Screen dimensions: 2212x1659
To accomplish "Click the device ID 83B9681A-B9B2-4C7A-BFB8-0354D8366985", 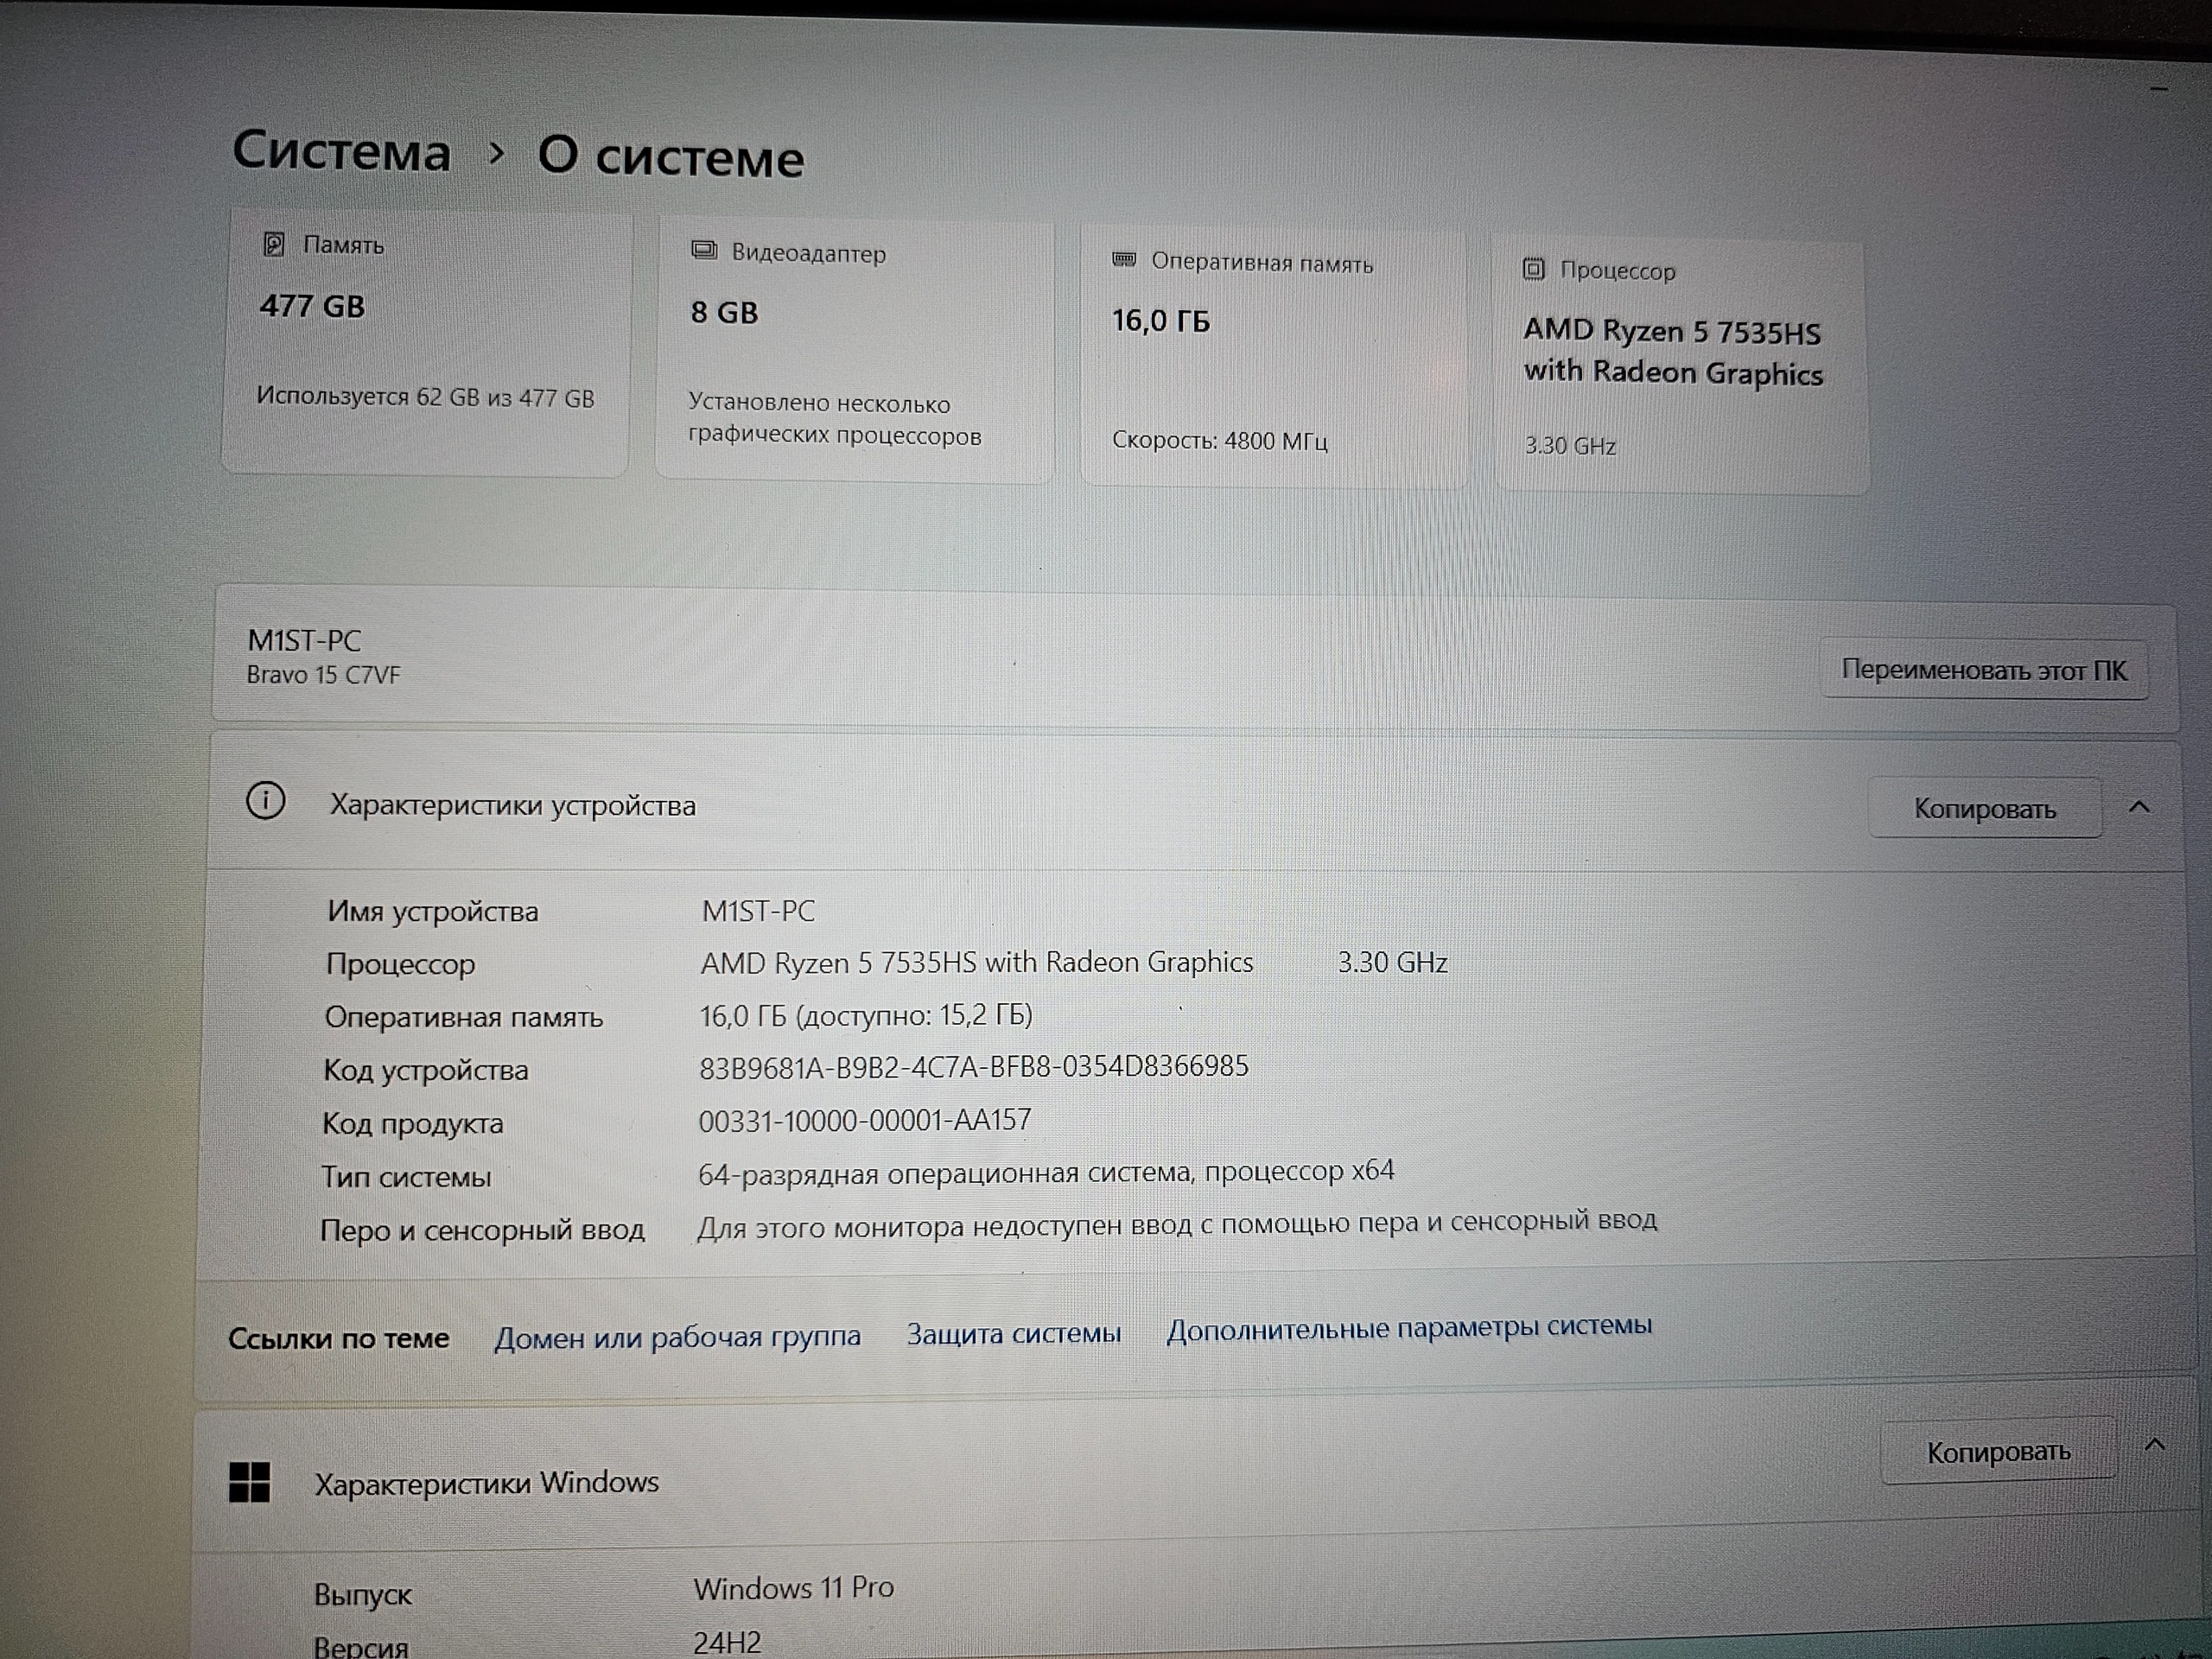I will 973,1067.
